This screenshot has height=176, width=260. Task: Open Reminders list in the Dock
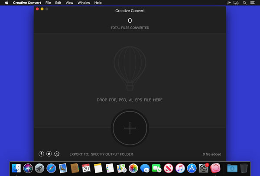(x=110, y=168)
